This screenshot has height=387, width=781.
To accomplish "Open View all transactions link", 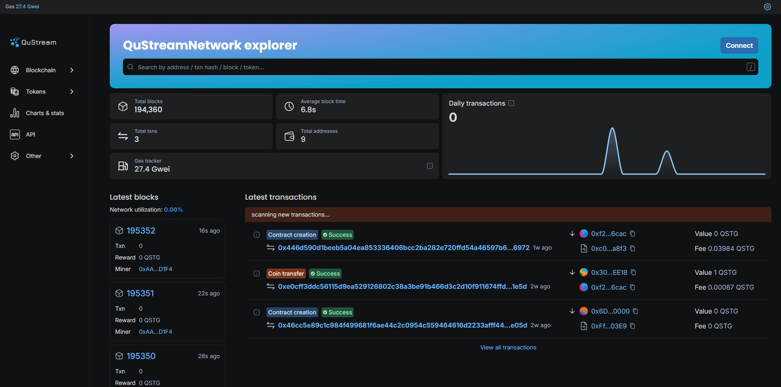I will click(508, 347).
